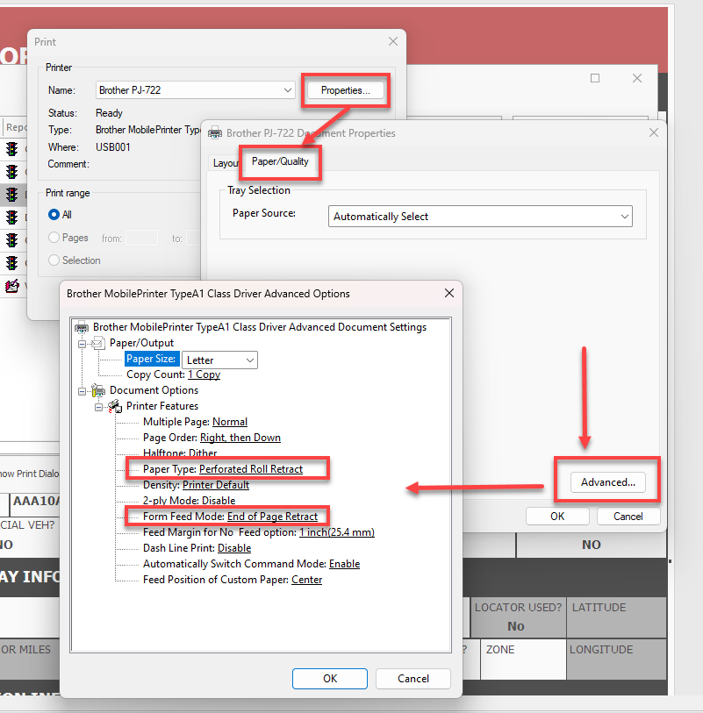Click the notepad icon below traffic lights

click(x=12, y=286)
